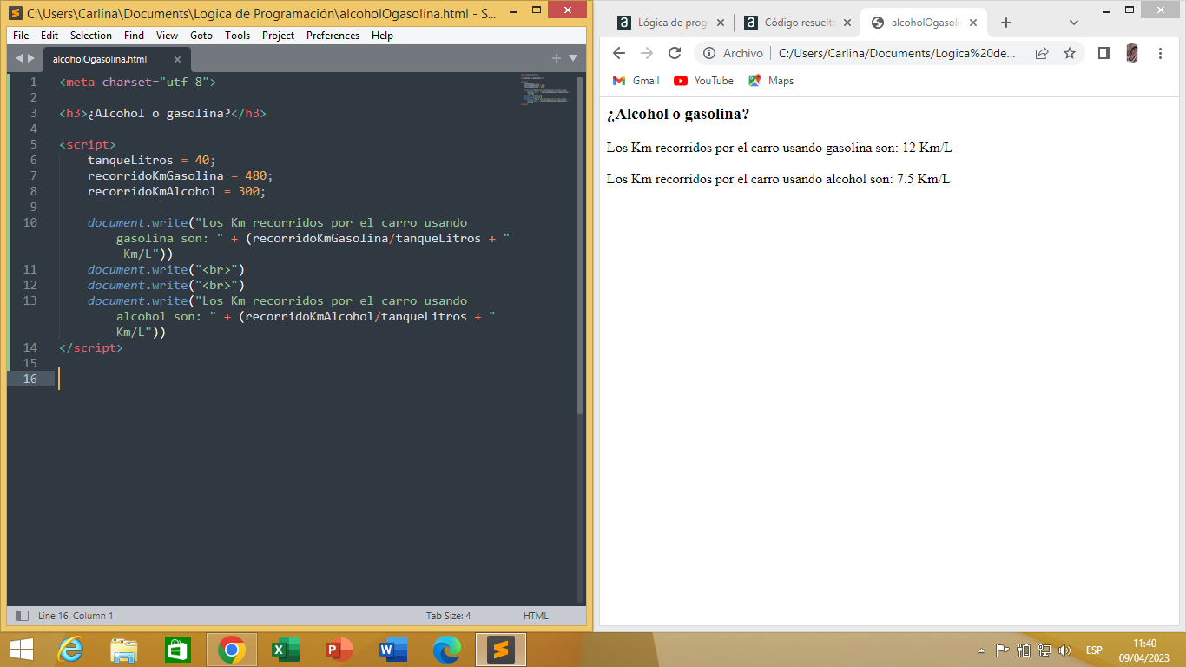Toggle the side bar icon in status bar
Image resolution: width=1186 pixels, height=667 pixels.
pos(23,616)
